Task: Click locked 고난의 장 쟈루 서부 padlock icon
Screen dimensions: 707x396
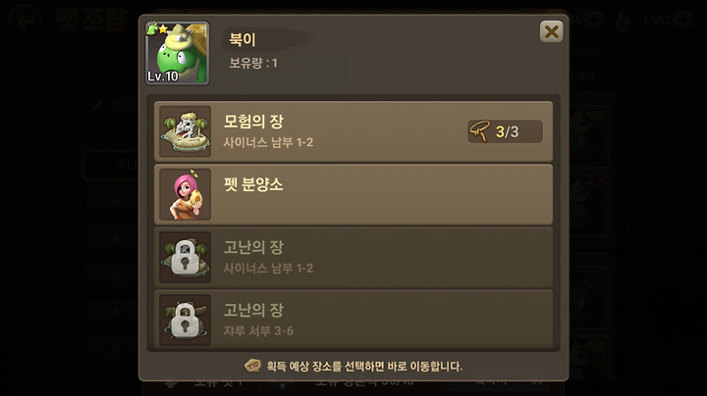Action: point(186,320)
